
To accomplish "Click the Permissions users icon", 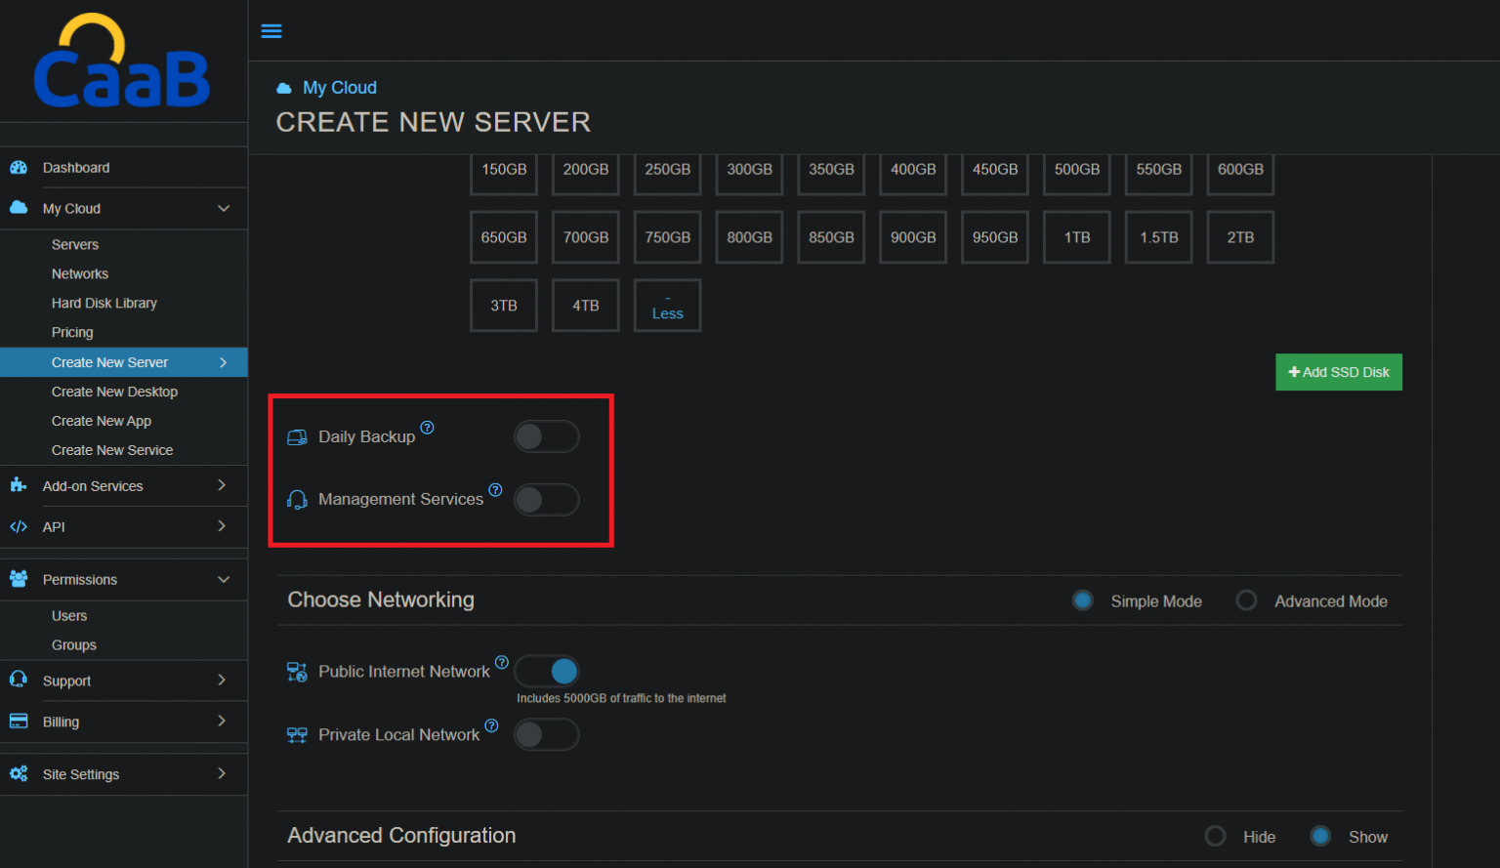I will (x=19, y=578).
